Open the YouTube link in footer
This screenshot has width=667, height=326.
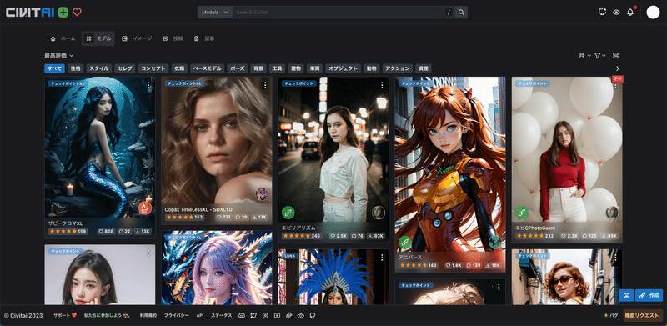[x=278, y=316]
